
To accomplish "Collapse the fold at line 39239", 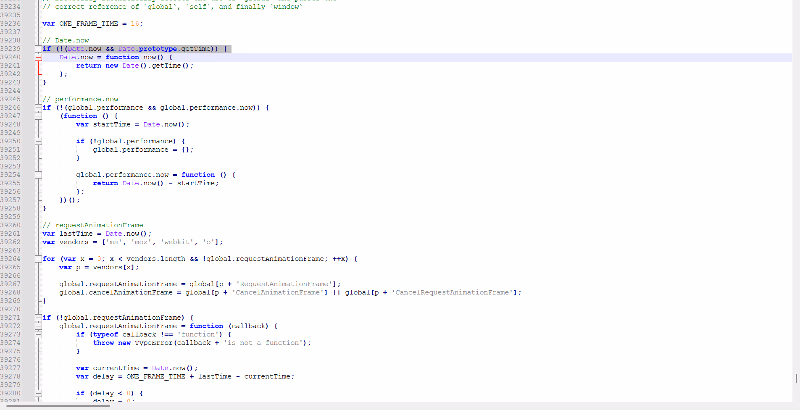I will [38, 49].
